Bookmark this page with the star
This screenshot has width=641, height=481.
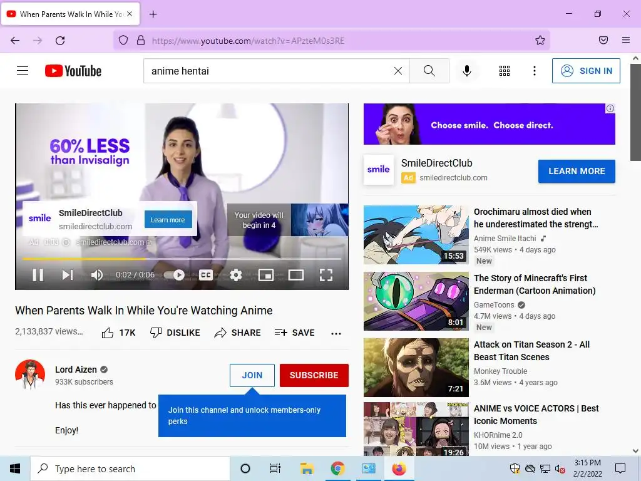tap(540, 40)
